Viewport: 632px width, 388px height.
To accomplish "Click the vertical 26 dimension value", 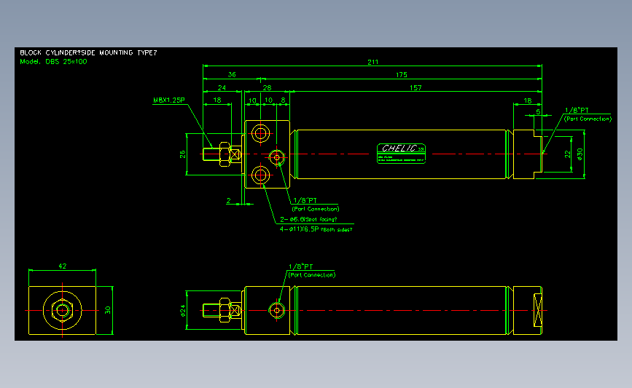I will click(182, 154).
